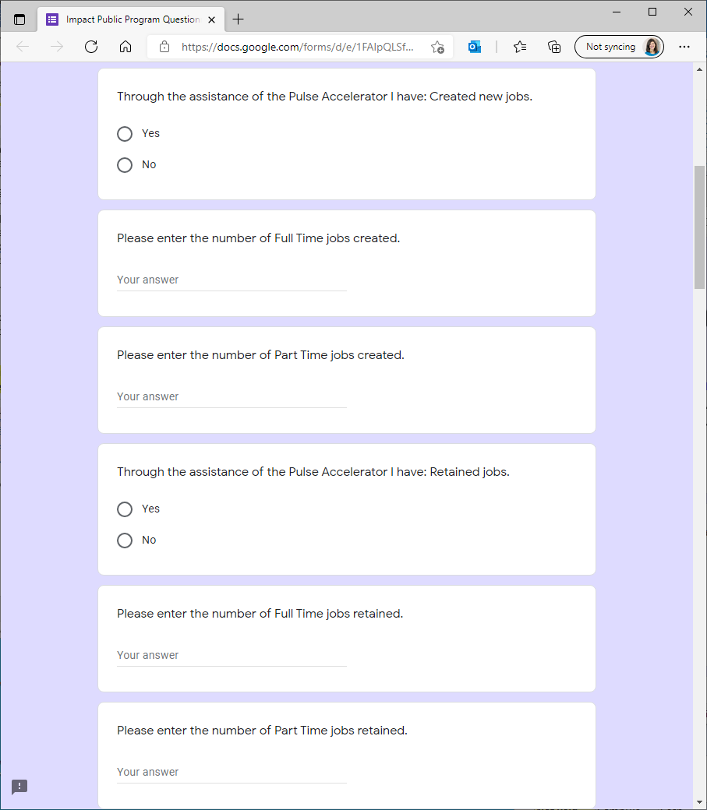Select Yes for Retained jobs
This screenshot has height=810, width=707.
[x=125, y=509]
